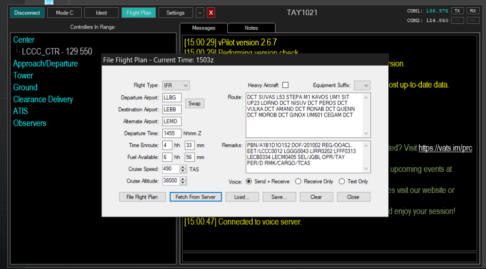
Task: Select LCCC_CTR controller in list
Action: point(57,51)
